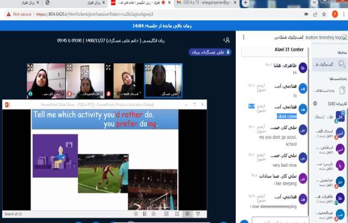Click the red muted mic badge on اسدی قلعه webcam

pyautogui.click(x=108, y=94)
